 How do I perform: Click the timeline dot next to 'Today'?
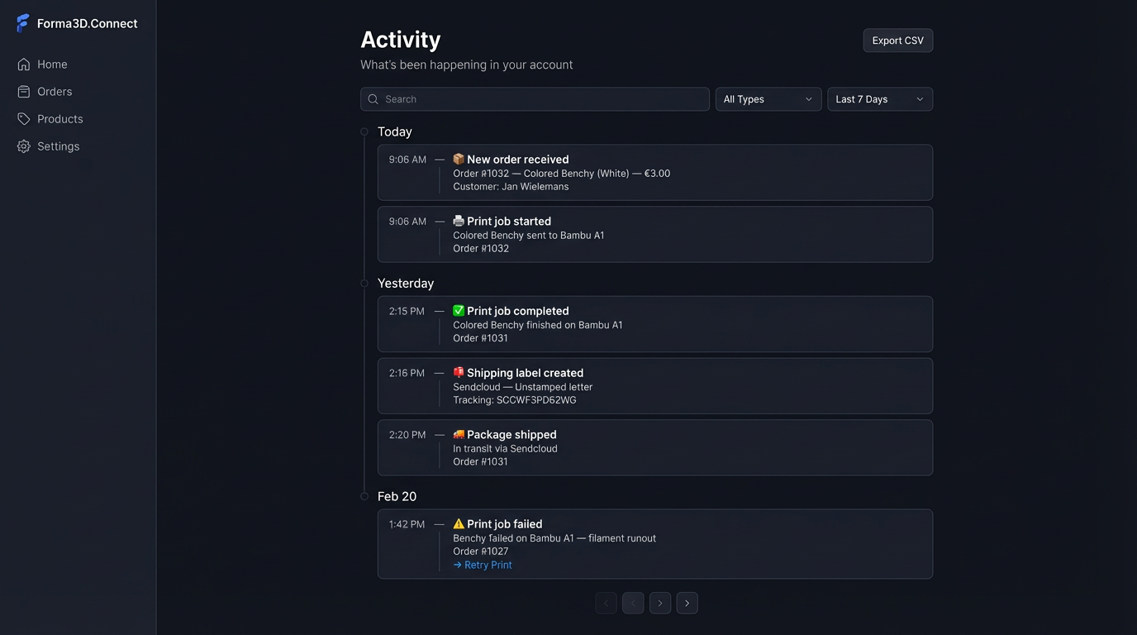pos(364,131)
